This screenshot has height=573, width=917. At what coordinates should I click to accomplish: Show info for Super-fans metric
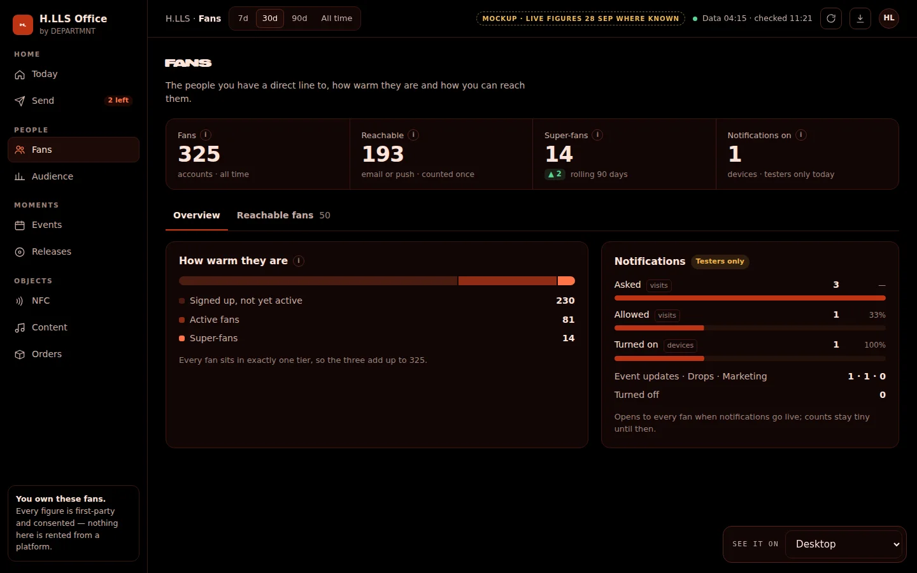pos(597,135)
